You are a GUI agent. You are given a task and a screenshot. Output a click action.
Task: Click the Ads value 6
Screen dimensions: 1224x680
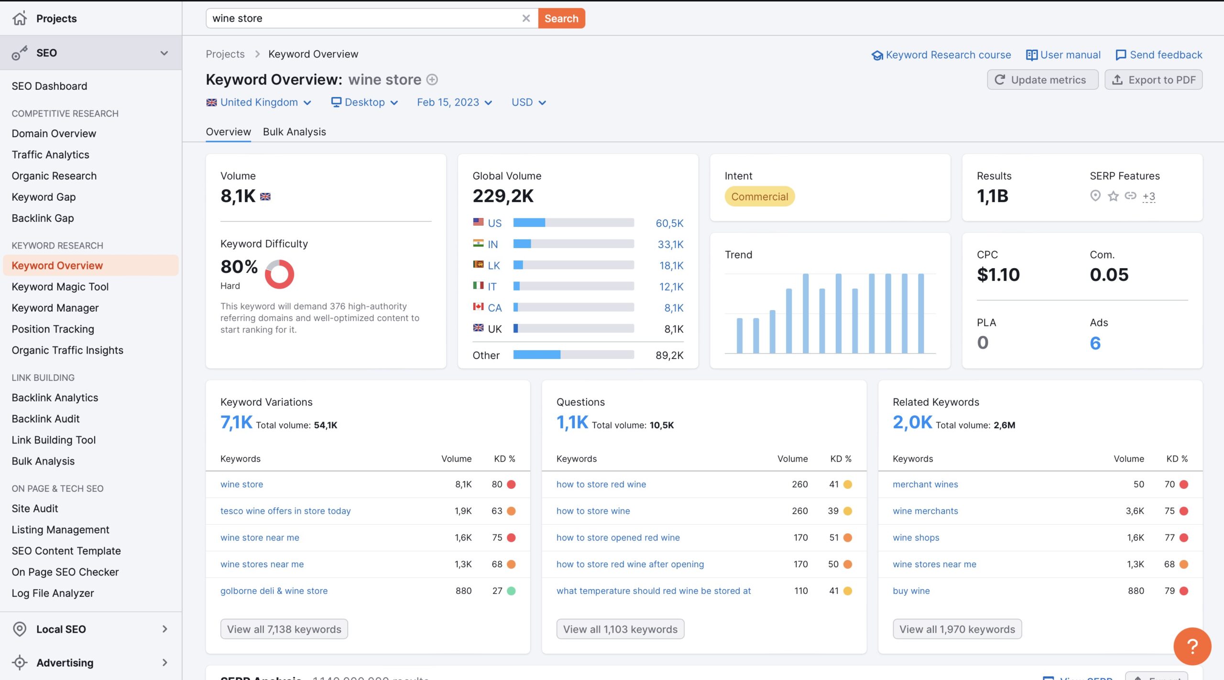pos(1095,343)
